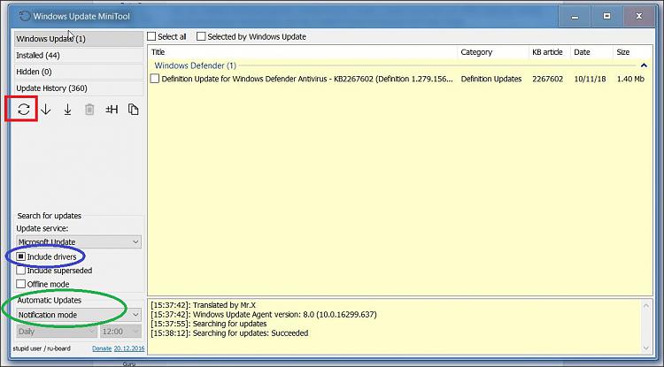
Task: Sort by the KB article column header
Action: (549, 52)
